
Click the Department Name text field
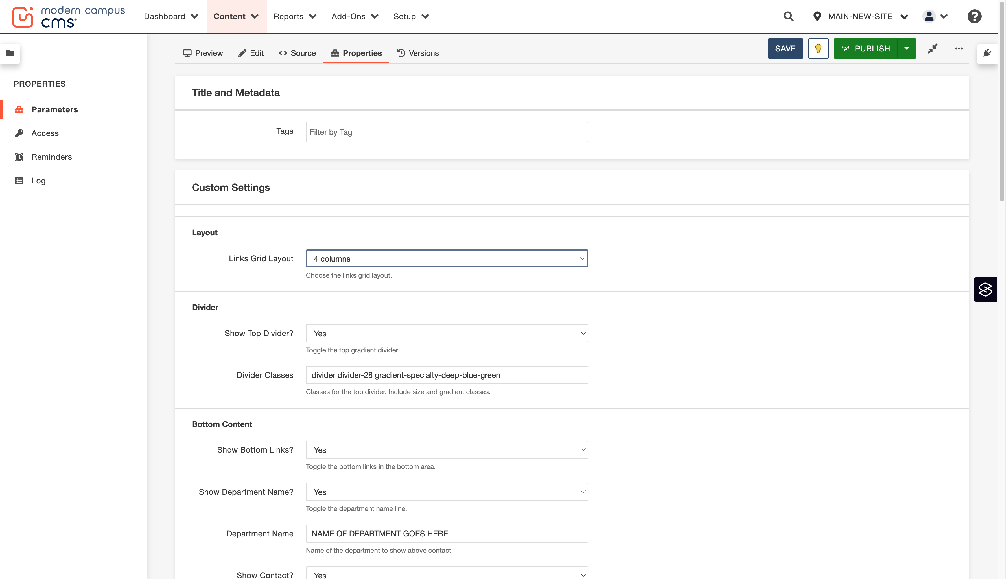tap(447, 534)
